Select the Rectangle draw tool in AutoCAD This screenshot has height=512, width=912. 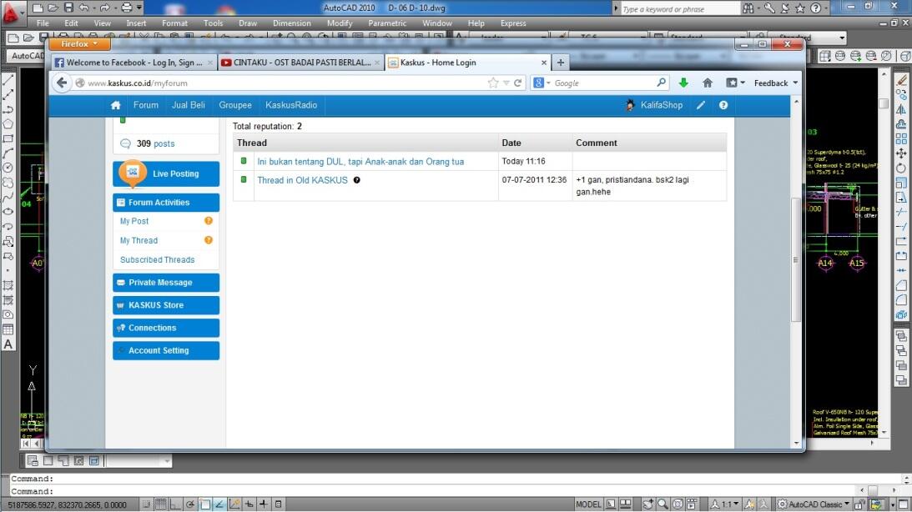(x=8, y=138)
